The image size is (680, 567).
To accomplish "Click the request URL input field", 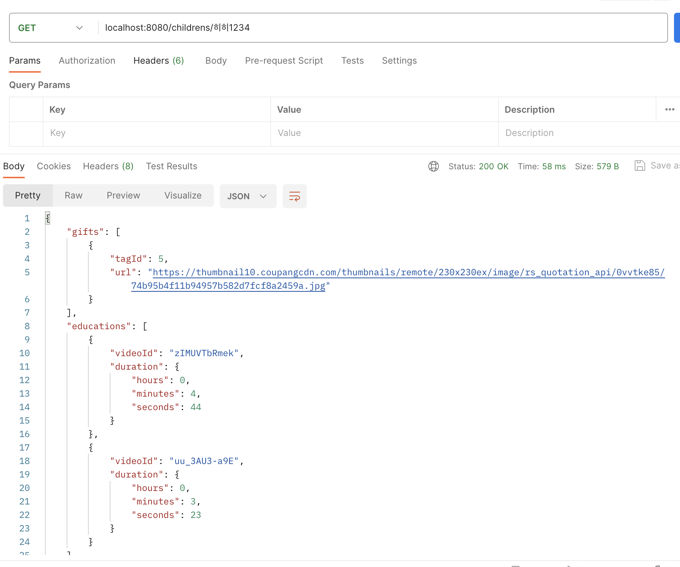I will [x=337, y=27].
